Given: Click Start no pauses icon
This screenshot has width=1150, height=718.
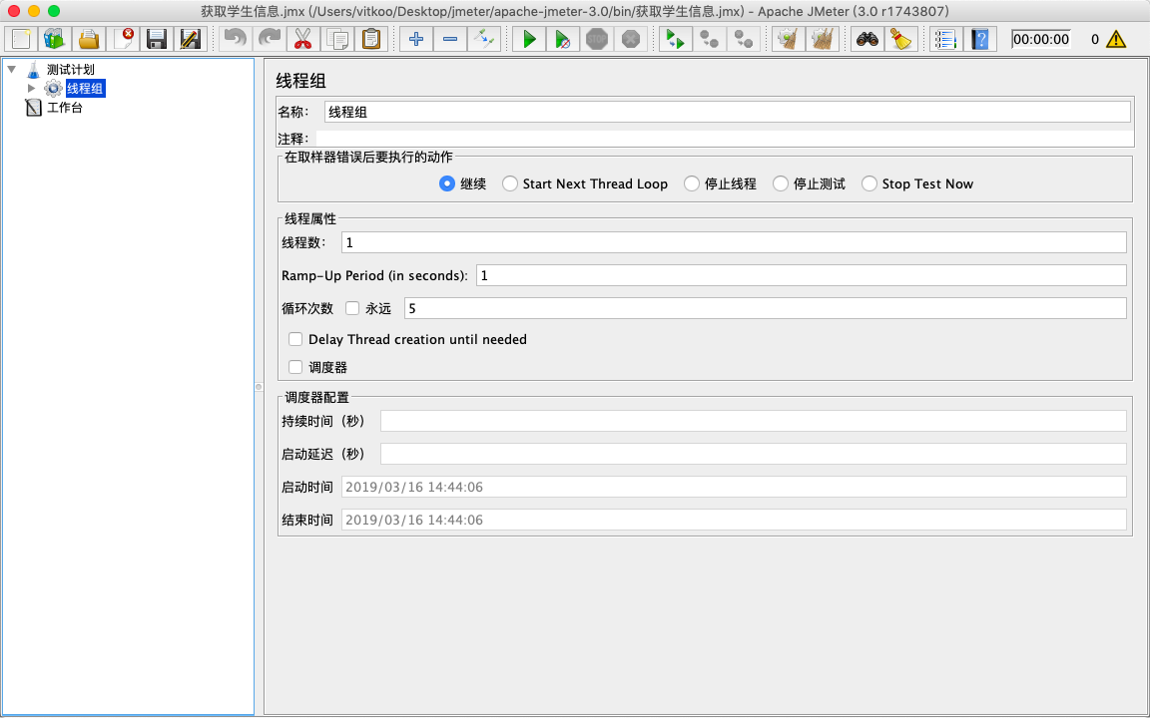Looking at the screenshot, I should pos(563,39).
